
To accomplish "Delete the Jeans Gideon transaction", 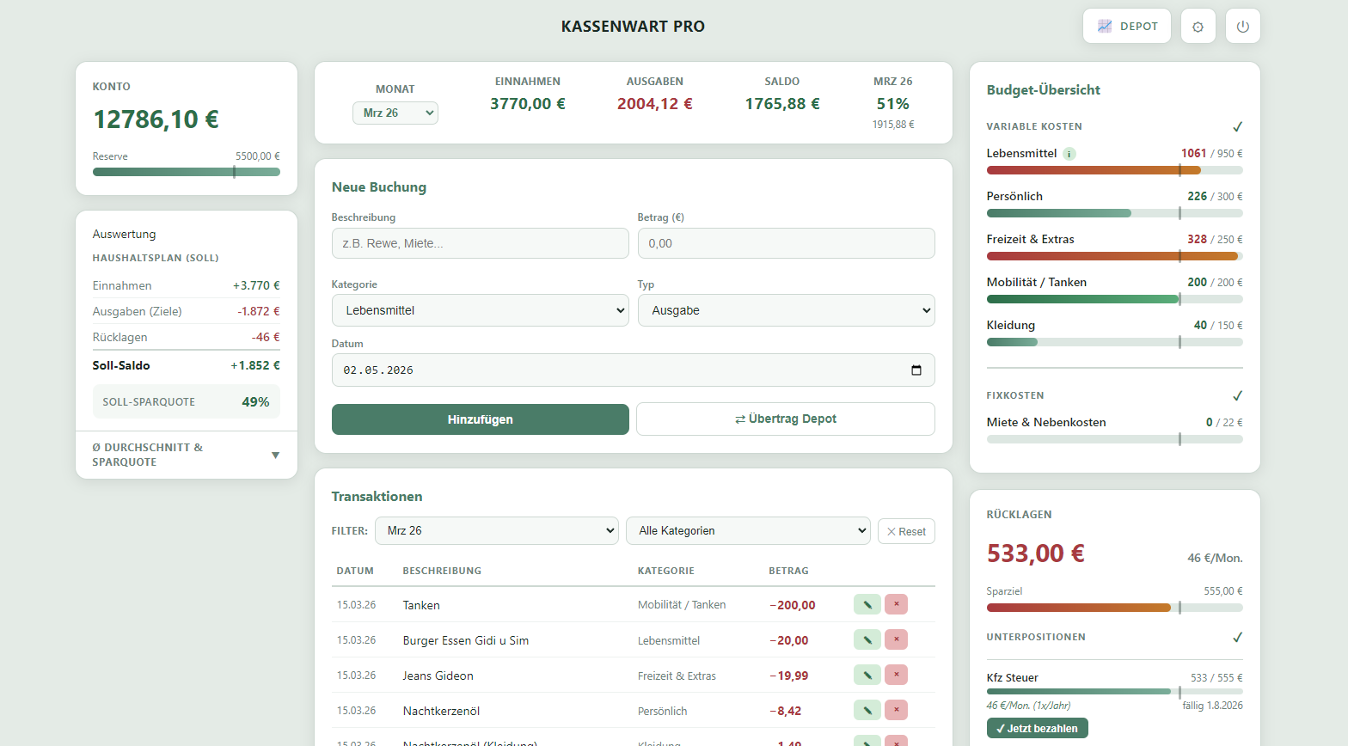I will [x=896, y=675].
